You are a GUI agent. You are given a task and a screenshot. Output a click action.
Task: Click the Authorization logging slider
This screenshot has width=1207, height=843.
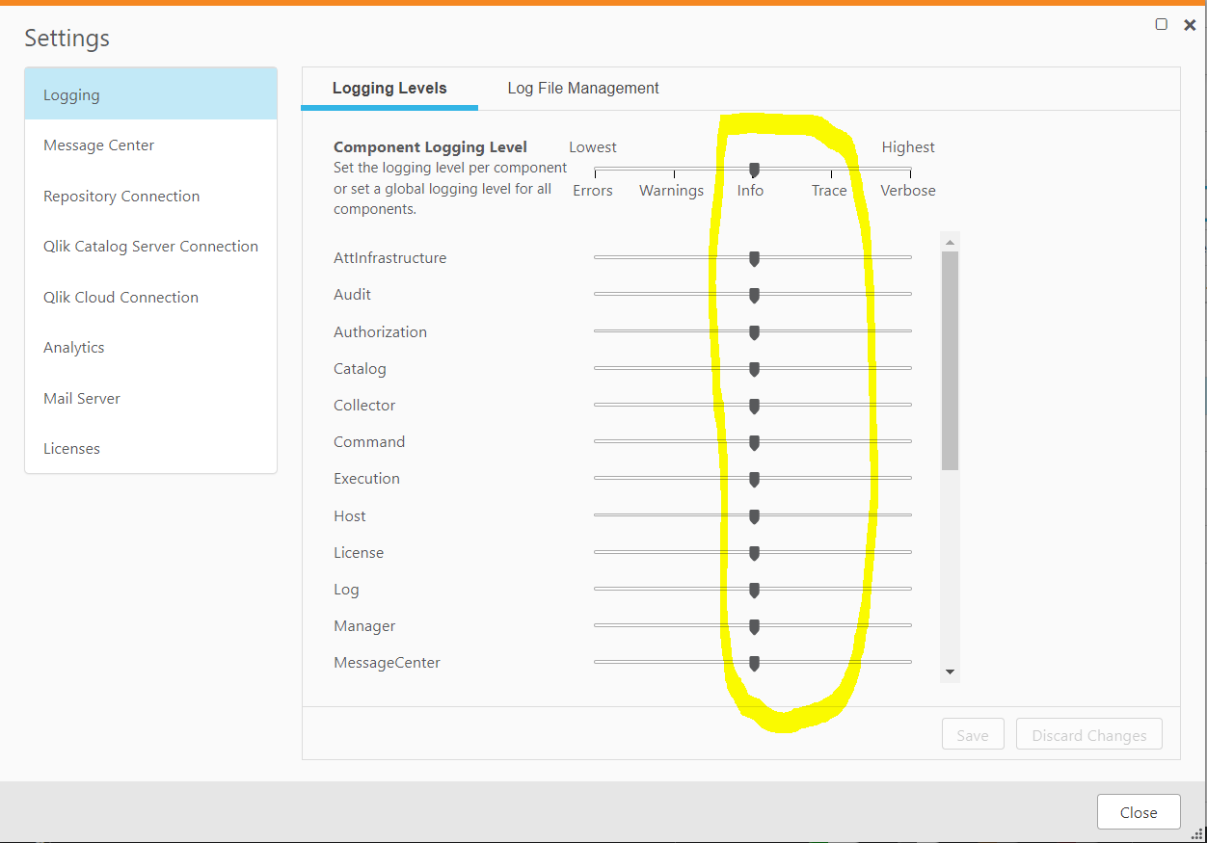pyautogui.click(x=754, y=332)
